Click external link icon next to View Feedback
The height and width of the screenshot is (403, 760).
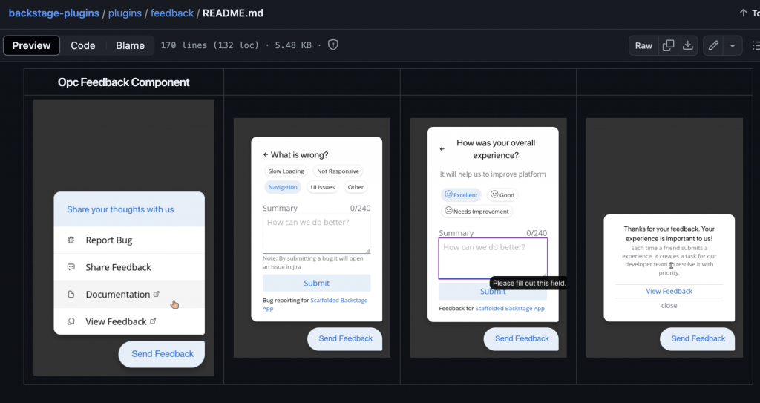(153, 321)
